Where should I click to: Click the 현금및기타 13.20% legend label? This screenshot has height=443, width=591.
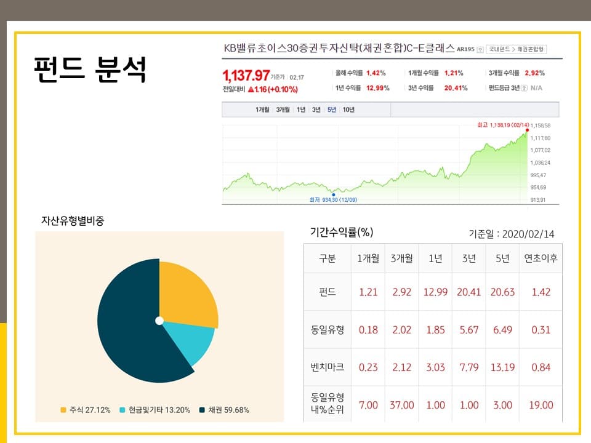(159, 410)
